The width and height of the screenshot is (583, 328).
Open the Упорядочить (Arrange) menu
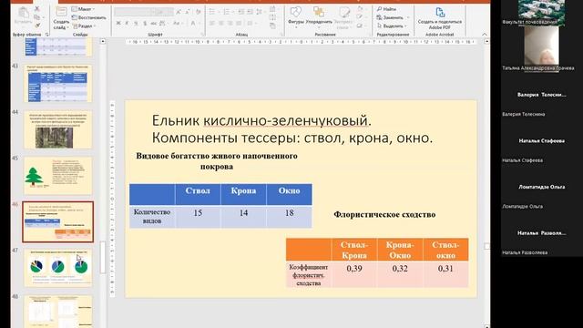click(x=319, y=16)
